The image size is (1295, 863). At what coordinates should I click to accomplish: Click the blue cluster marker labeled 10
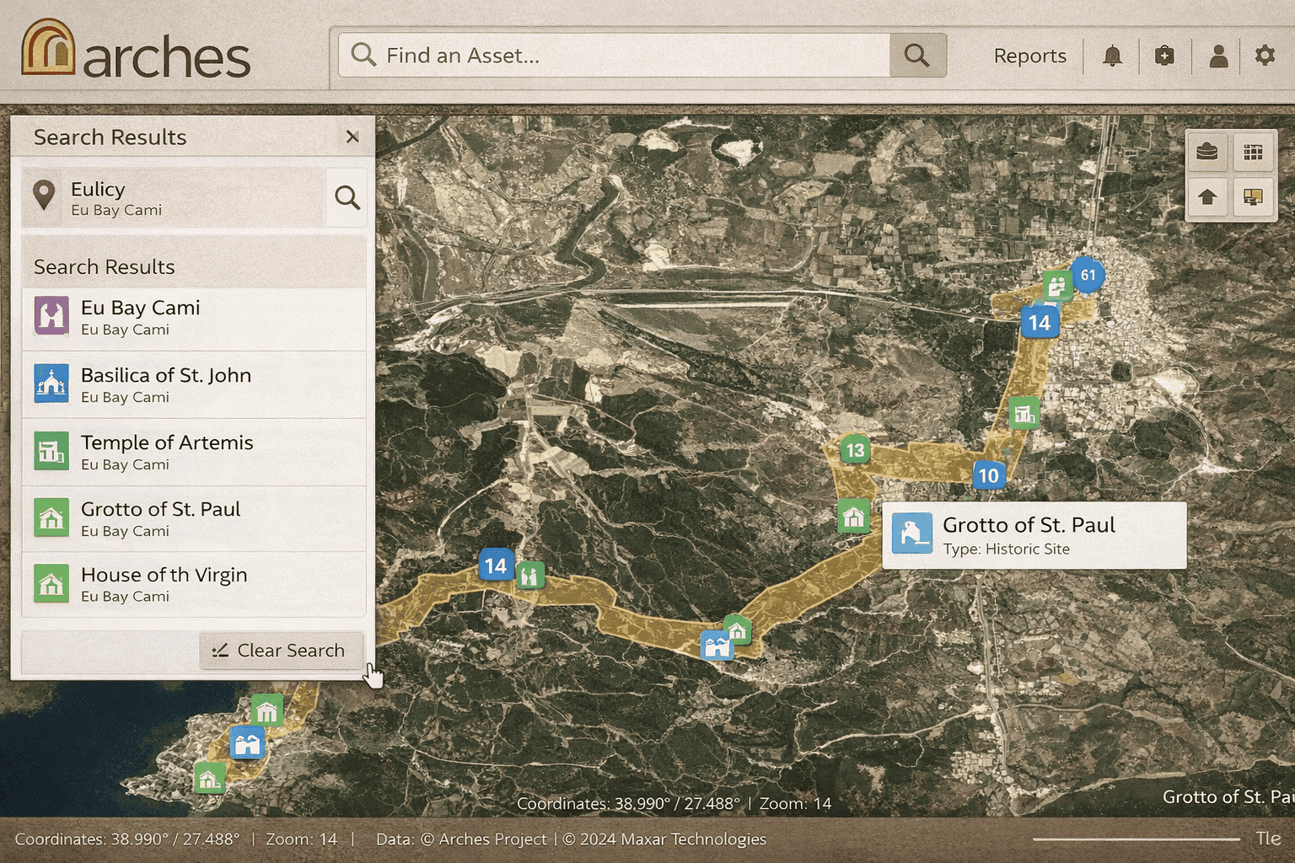tap(988, 475)
